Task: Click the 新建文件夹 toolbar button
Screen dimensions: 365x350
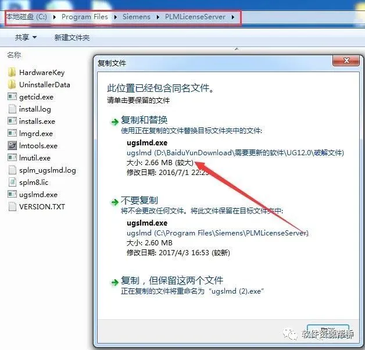Action: (72, 37)
